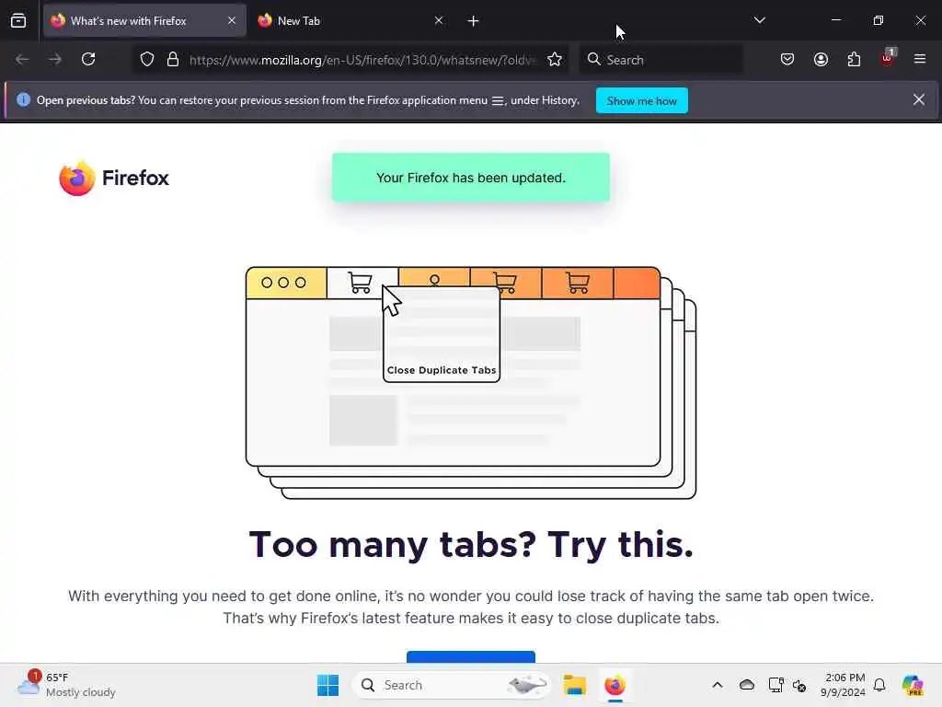Open clock showing 2:06 PM
This screenshot has width=942, height=707.
click(x=843, y=685)
